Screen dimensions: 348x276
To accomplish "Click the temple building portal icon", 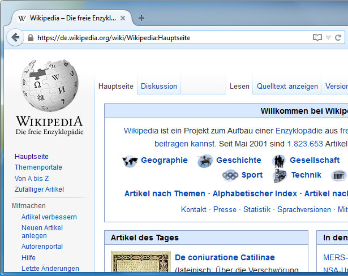I will [x=338, y=176].
